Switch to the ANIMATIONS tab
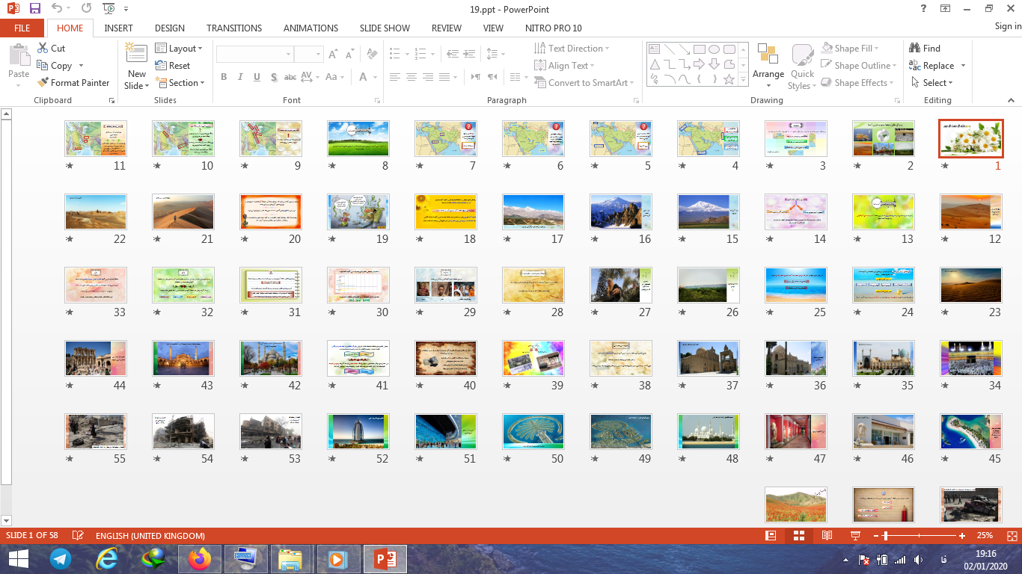The image size is (1022, 574). (x=311, y=28)
